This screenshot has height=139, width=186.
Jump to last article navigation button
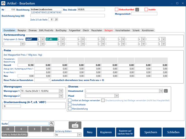tap(47, 129)
